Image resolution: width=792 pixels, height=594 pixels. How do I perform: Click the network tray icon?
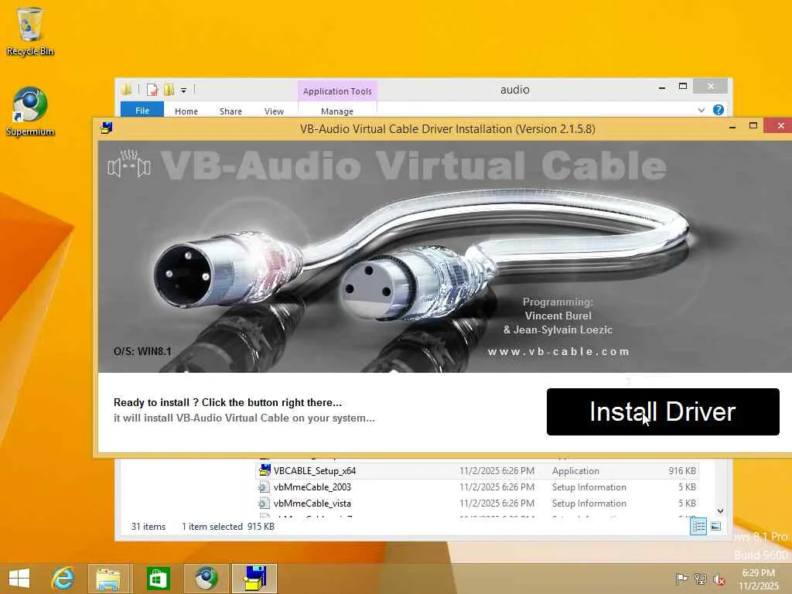(700, 579)
